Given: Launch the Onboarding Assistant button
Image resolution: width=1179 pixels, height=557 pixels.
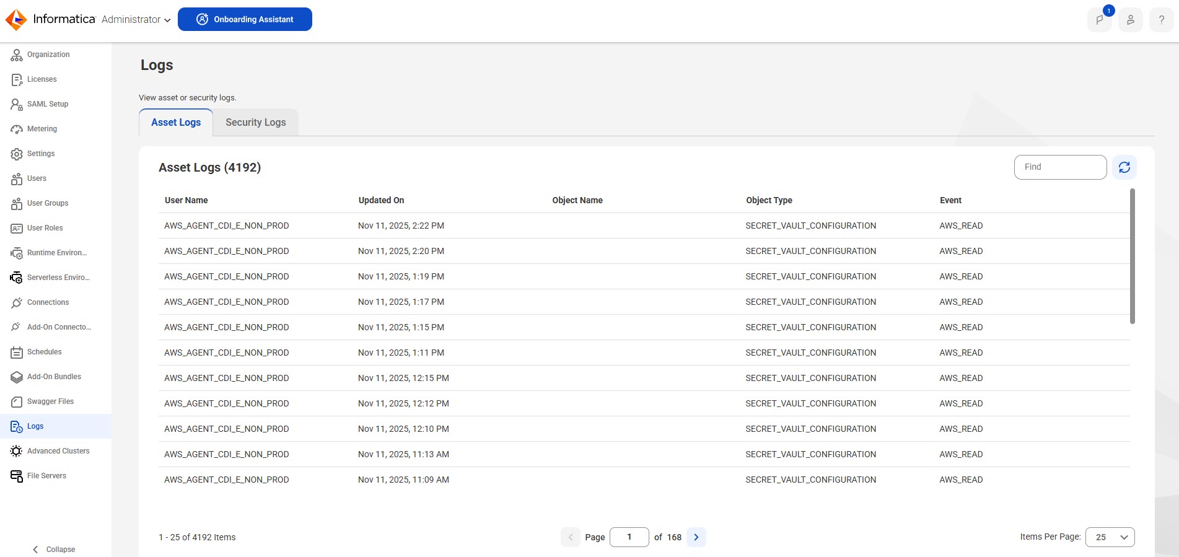Looking at the screenshot, I should click(245, 19).
